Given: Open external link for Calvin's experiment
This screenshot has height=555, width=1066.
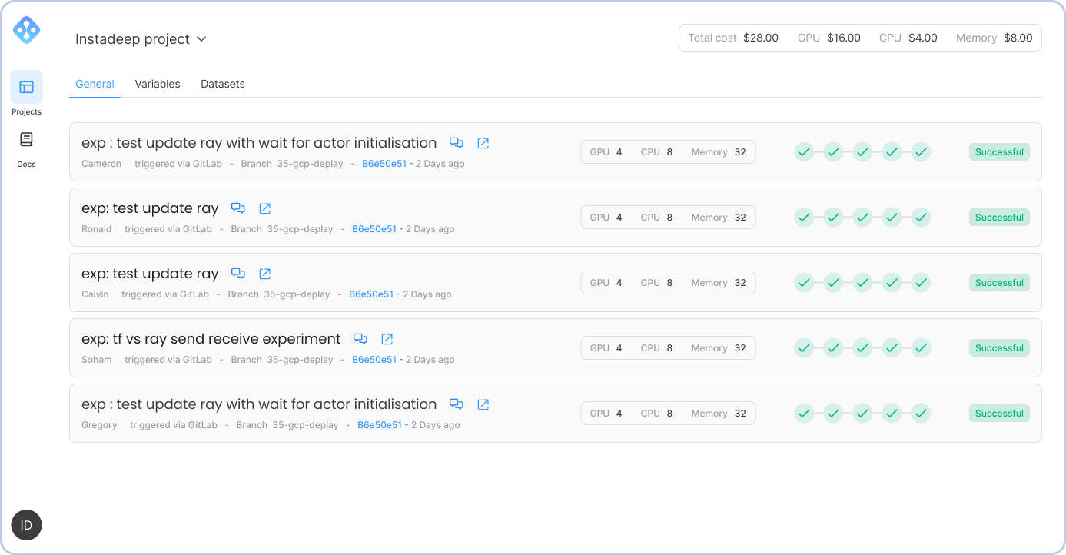Looking at the screenshot, I should coord(265,274).
